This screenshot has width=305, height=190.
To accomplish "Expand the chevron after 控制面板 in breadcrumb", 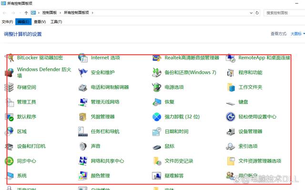I will pos(60,13).
